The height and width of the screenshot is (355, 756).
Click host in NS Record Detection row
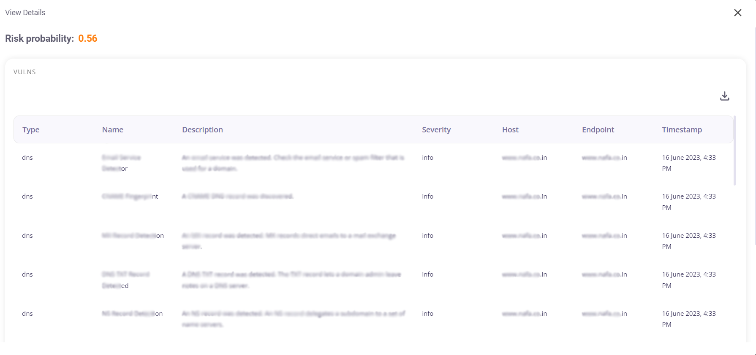point(525,314)
